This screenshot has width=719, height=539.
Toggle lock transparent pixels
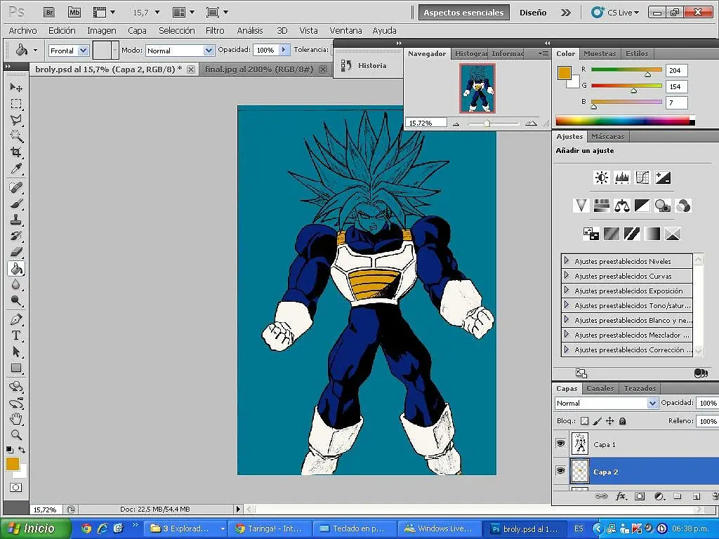(x=584, y=421)
